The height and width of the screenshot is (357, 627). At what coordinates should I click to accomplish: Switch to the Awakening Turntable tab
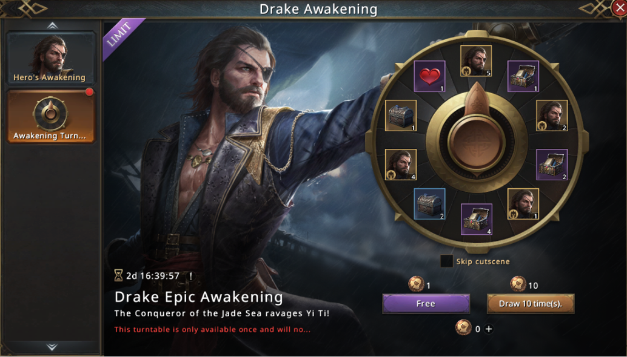coord(51,116)
